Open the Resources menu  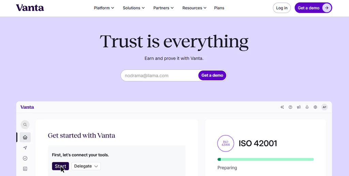pyautogui.click(x=194, y=8)
